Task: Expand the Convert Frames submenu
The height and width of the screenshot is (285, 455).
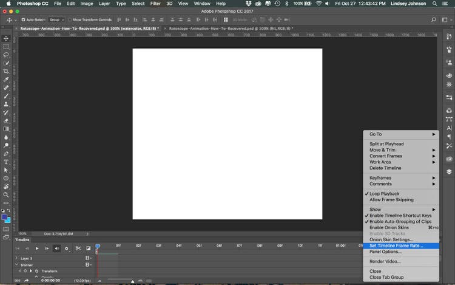Action: coord(401,156)
